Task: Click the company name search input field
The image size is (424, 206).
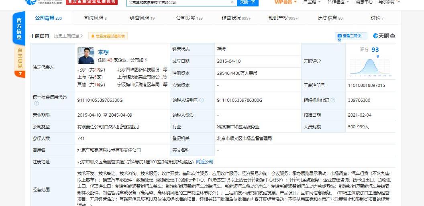Action: pyautogui.click(x=181, y=2)
